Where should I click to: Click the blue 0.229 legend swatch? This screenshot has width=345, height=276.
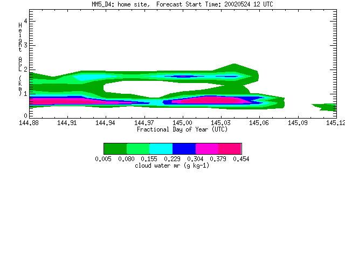tap(184, 149)
